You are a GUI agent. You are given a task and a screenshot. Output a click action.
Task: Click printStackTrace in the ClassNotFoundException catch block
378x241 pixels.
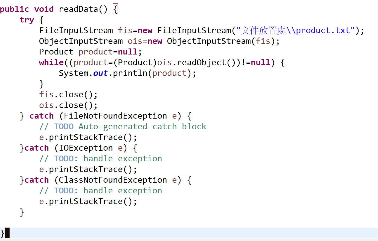tap(86, 201)
